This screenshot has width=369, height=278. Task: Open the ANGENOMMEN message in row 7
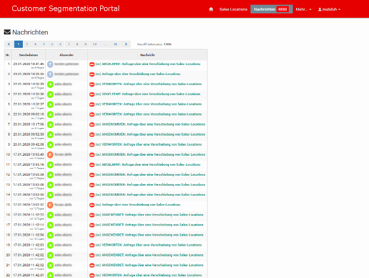click(150, 125)
